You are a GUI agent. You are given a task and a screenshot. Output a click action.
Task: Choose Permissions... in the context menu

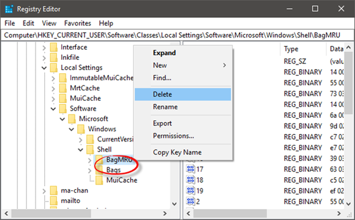coord(183,136)
